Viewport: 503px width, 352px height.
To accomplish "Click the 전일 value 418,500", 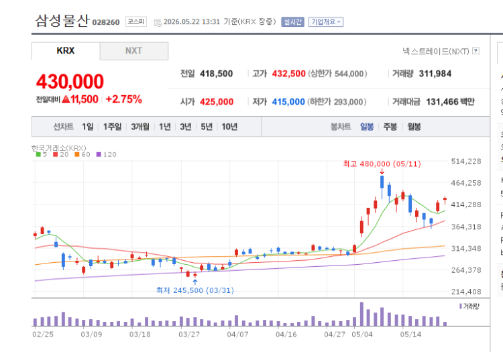I will point(216,74).
